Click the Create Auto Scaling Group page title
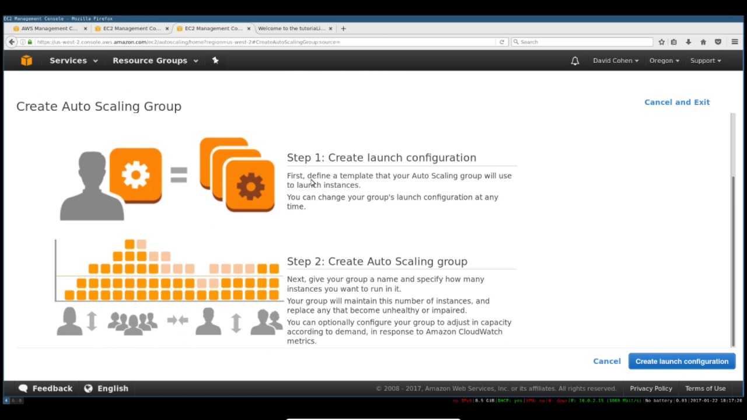747x420 pixels. [99, 106]
